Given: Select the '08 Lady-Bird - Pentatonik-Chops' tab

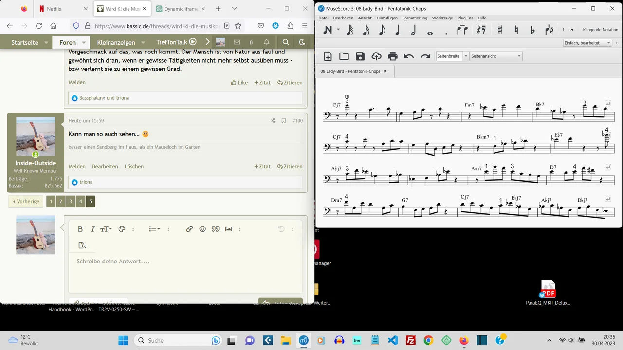Looking at the screenshot, I should pos(351,71).
